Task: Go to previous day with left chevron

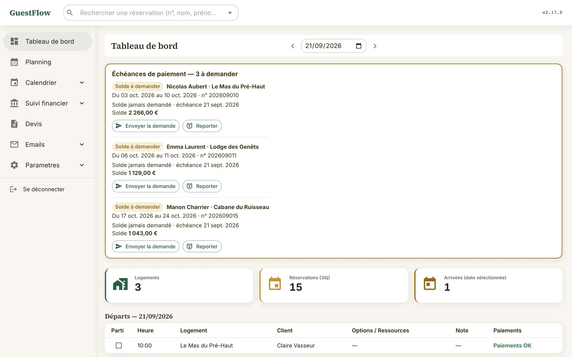Action: (x=292, y=46)
